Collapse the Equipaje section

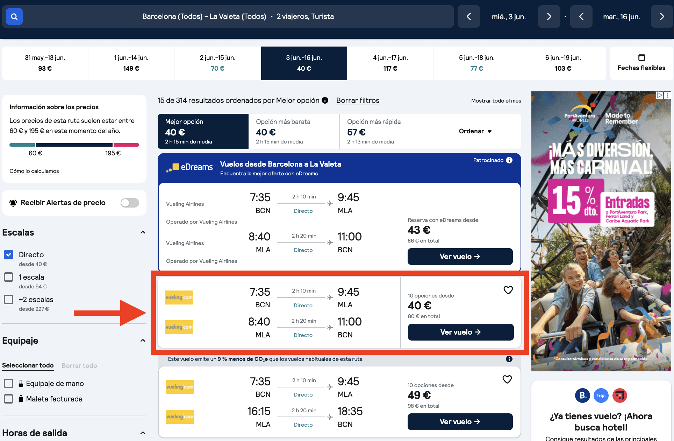(143, 341)
